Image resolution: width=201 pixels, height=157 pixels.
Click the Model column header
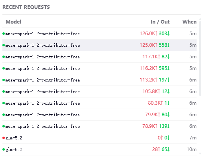coord(14,22)
